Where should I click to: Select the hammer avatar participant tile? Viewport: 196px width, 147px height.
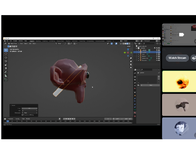[179, 105]
